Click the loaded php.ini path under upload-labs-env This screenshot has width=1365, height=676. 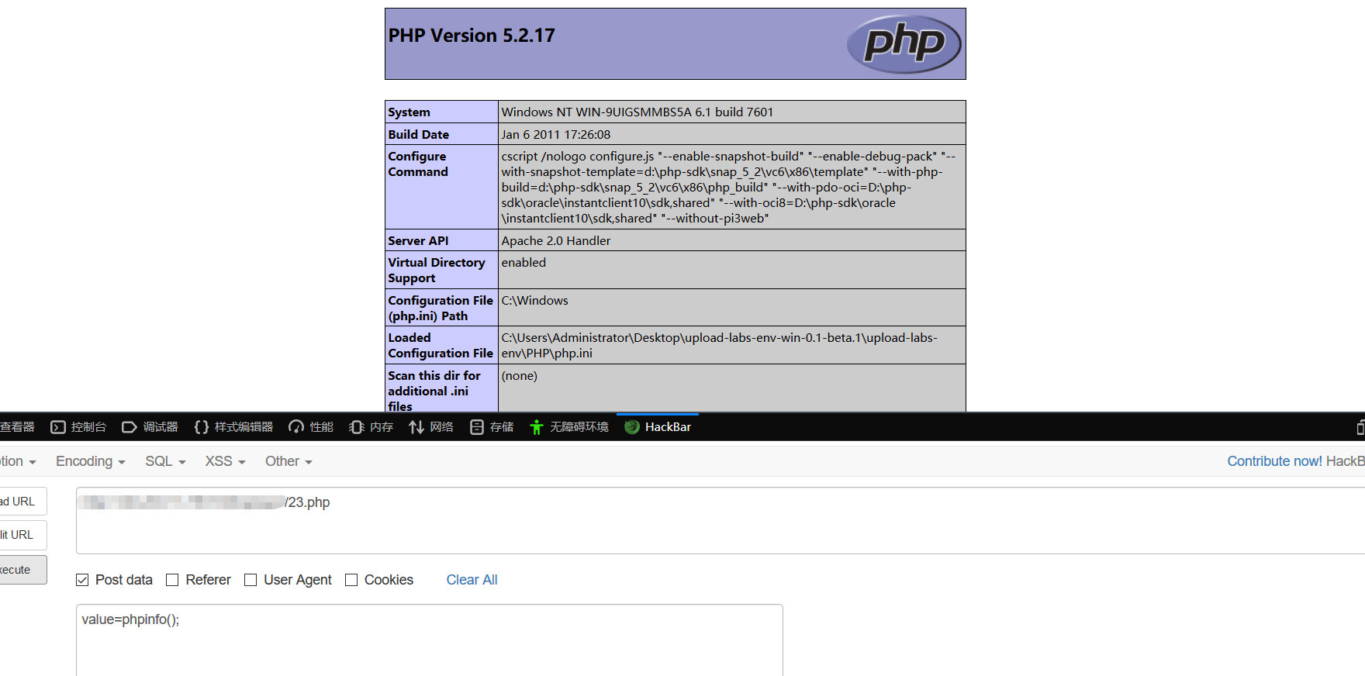point(720,346)
